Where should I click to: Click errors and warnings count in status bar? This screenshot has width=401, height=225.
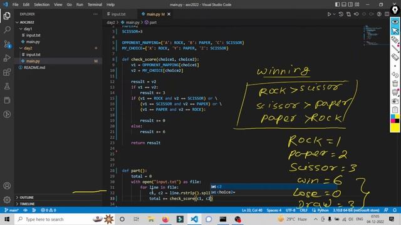pos(48,210)
